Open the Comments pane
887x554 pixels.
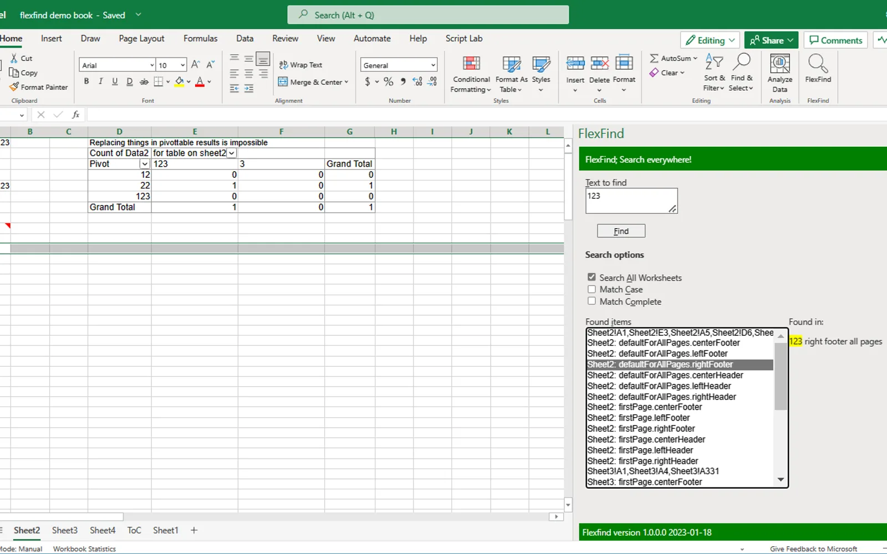click(x=835, y=40)
